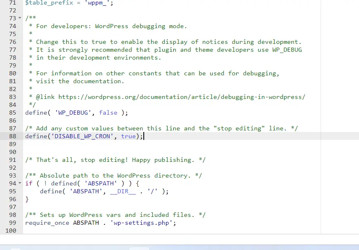Select line number 71 in the gutter
The width and height of the screenshot is (359, 250).
12,3
